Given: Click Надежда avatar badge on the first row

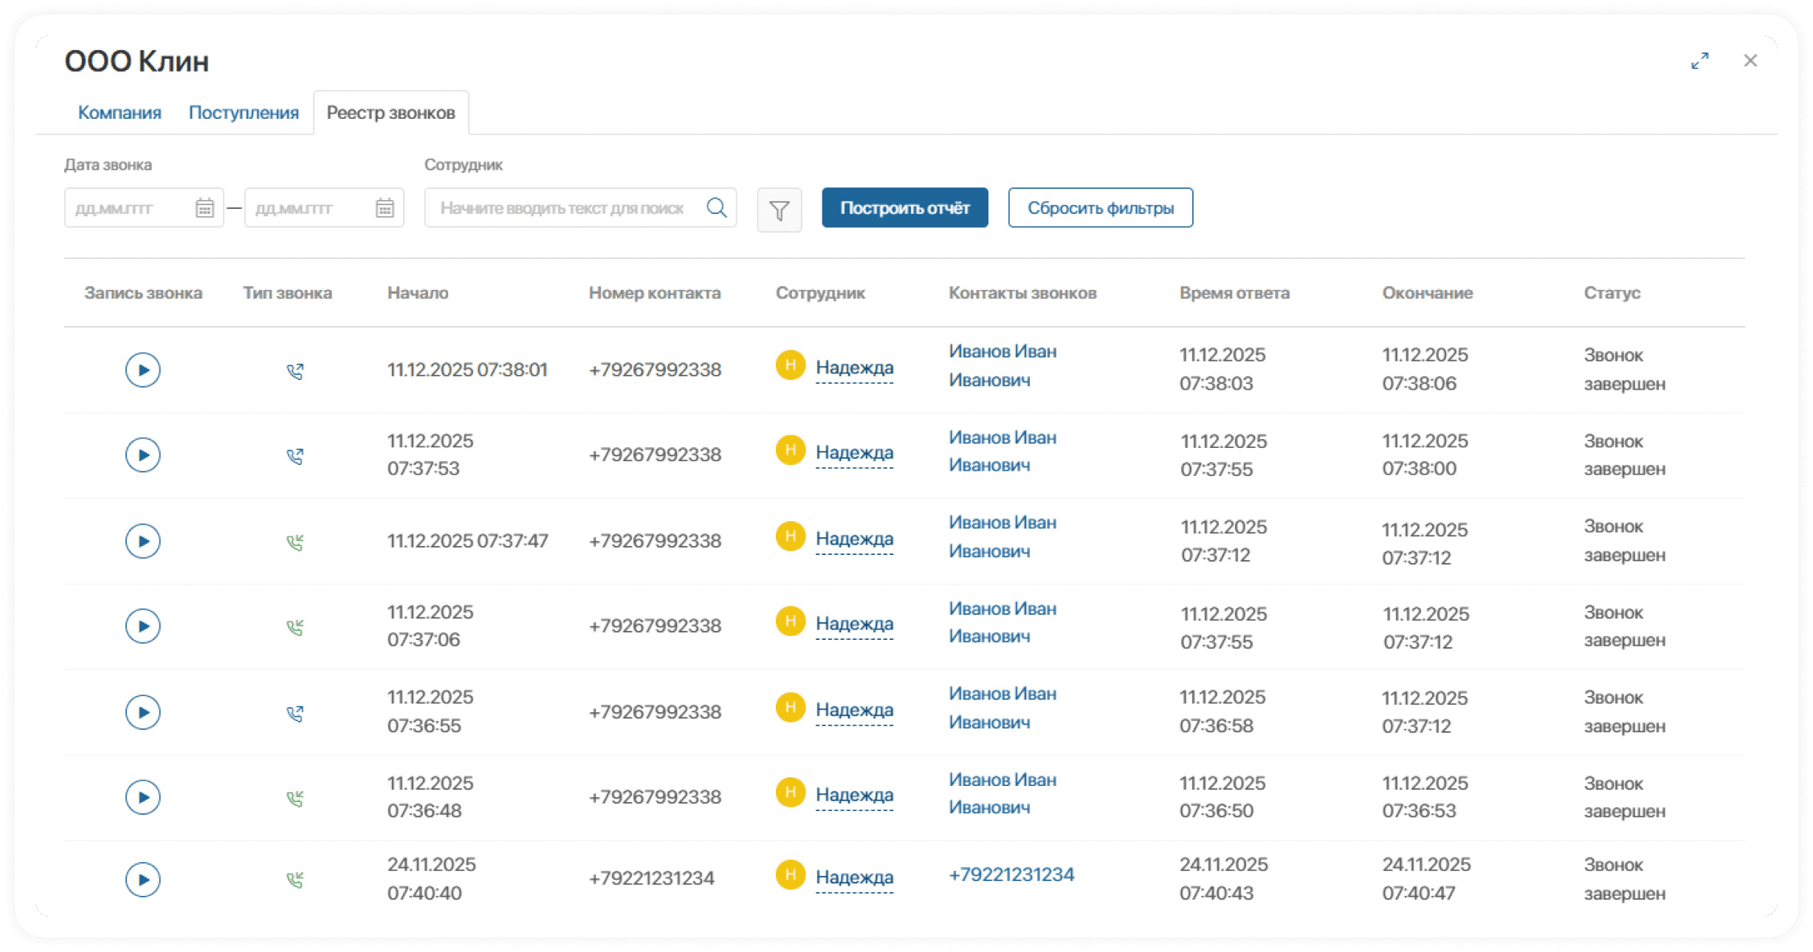Looking at the screenshot, I should (x=789, y=365).
